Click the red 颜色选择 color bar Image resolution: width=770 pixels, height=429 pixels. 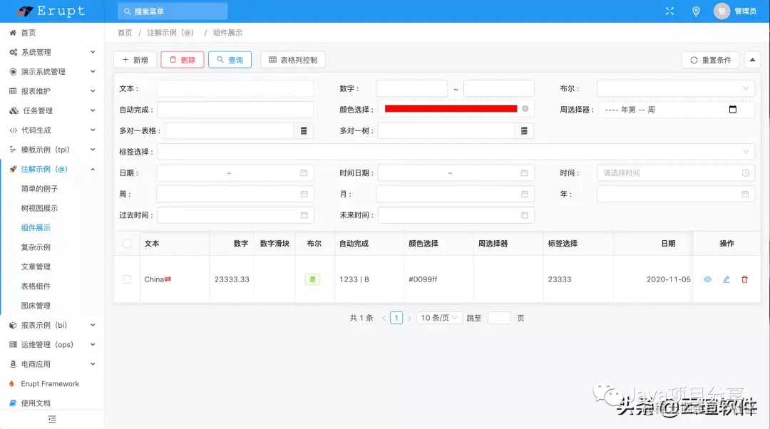pos(452,108)
